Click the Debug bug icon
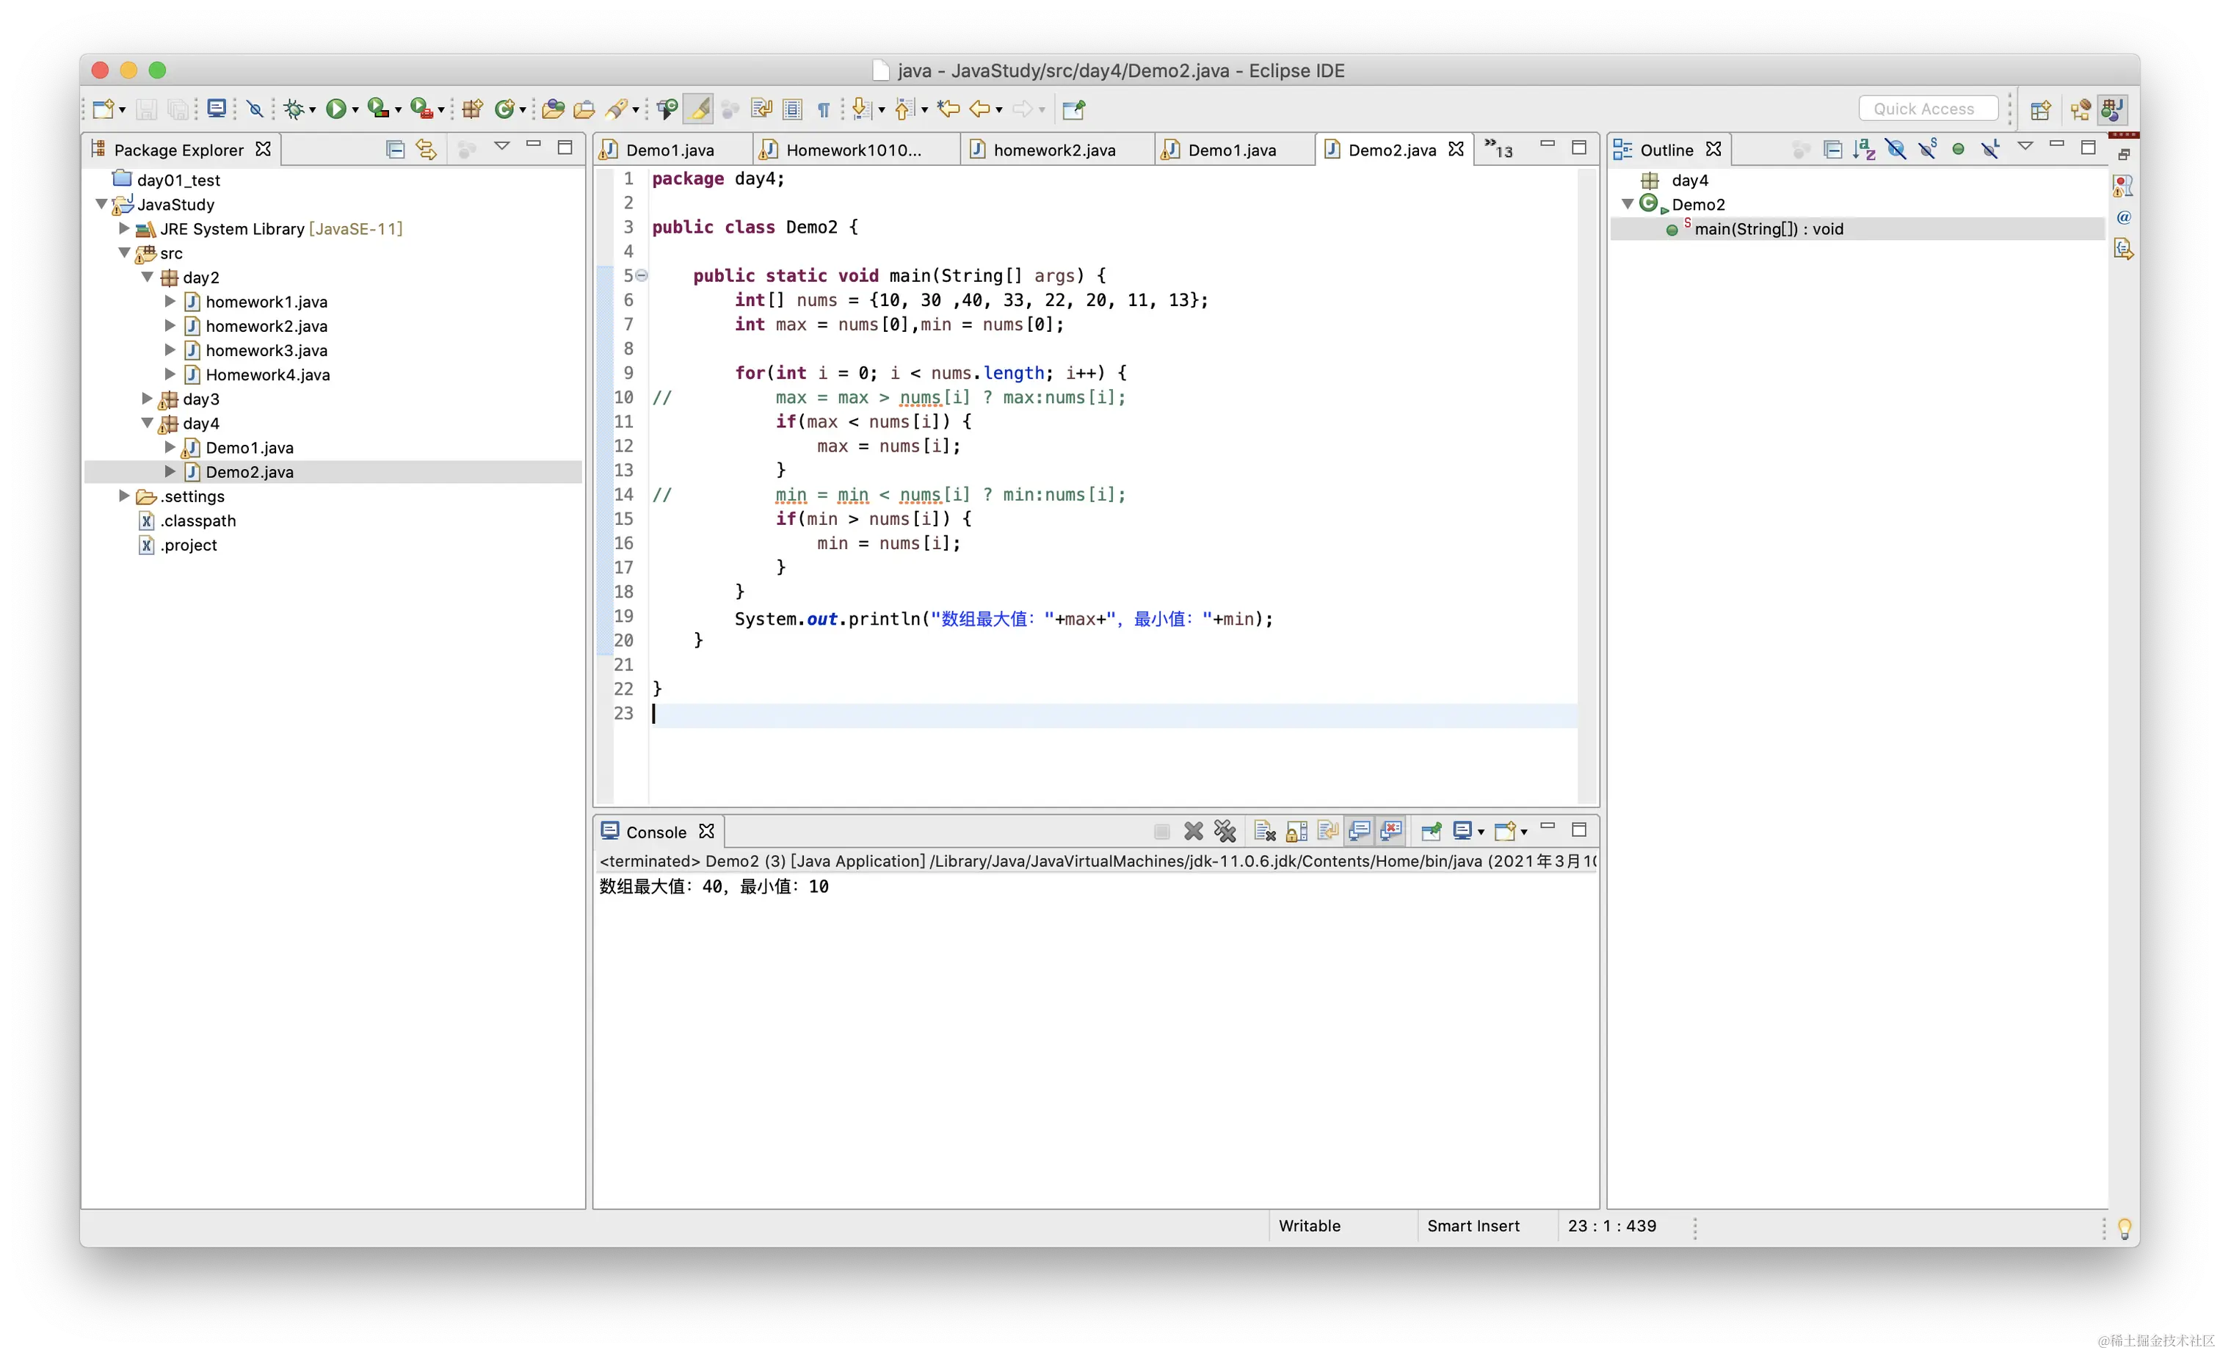The height and width of the screenshot is (1353, 2220). click(293, 109)
